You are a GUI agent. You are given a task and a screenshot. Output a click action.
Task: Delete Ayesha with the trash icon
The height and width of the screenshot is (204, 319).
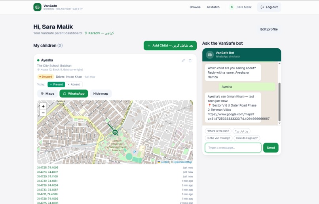point(190,61)
